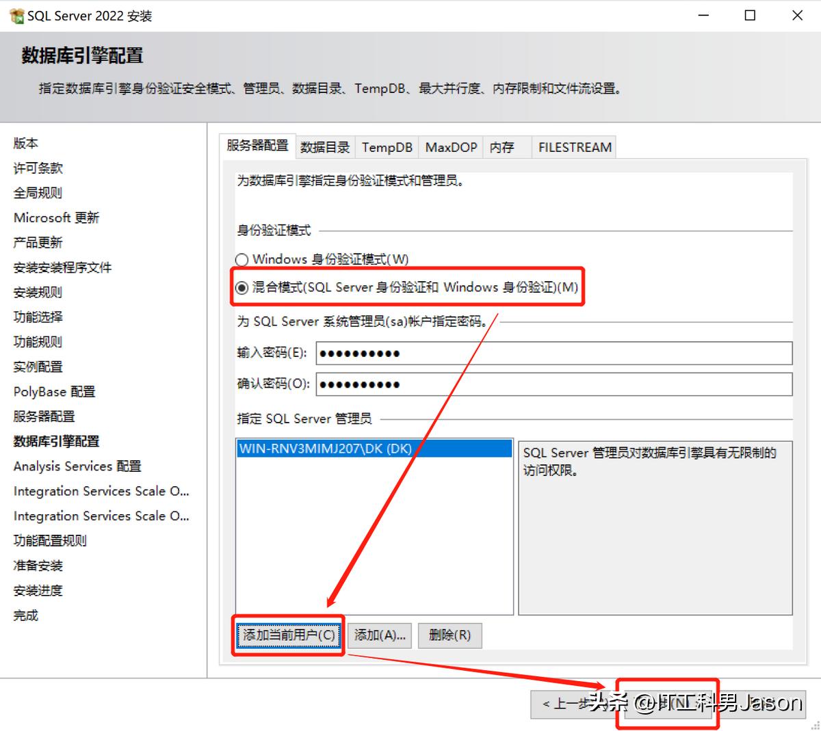Switch to the MaxDOP tab

[x=450, y=146]
